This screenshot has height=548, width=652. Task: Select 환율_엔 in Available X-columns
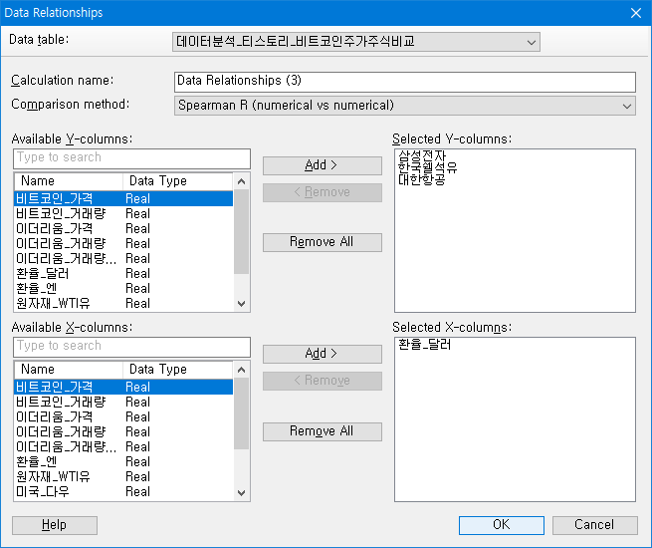pos(123,462)
